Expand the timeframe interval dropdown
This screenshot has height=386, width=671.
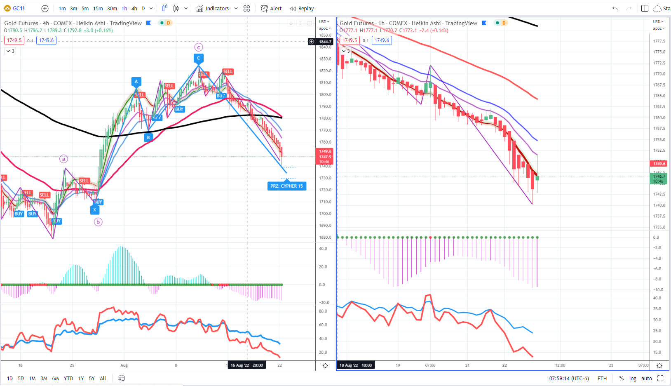[x=151, y=8]
